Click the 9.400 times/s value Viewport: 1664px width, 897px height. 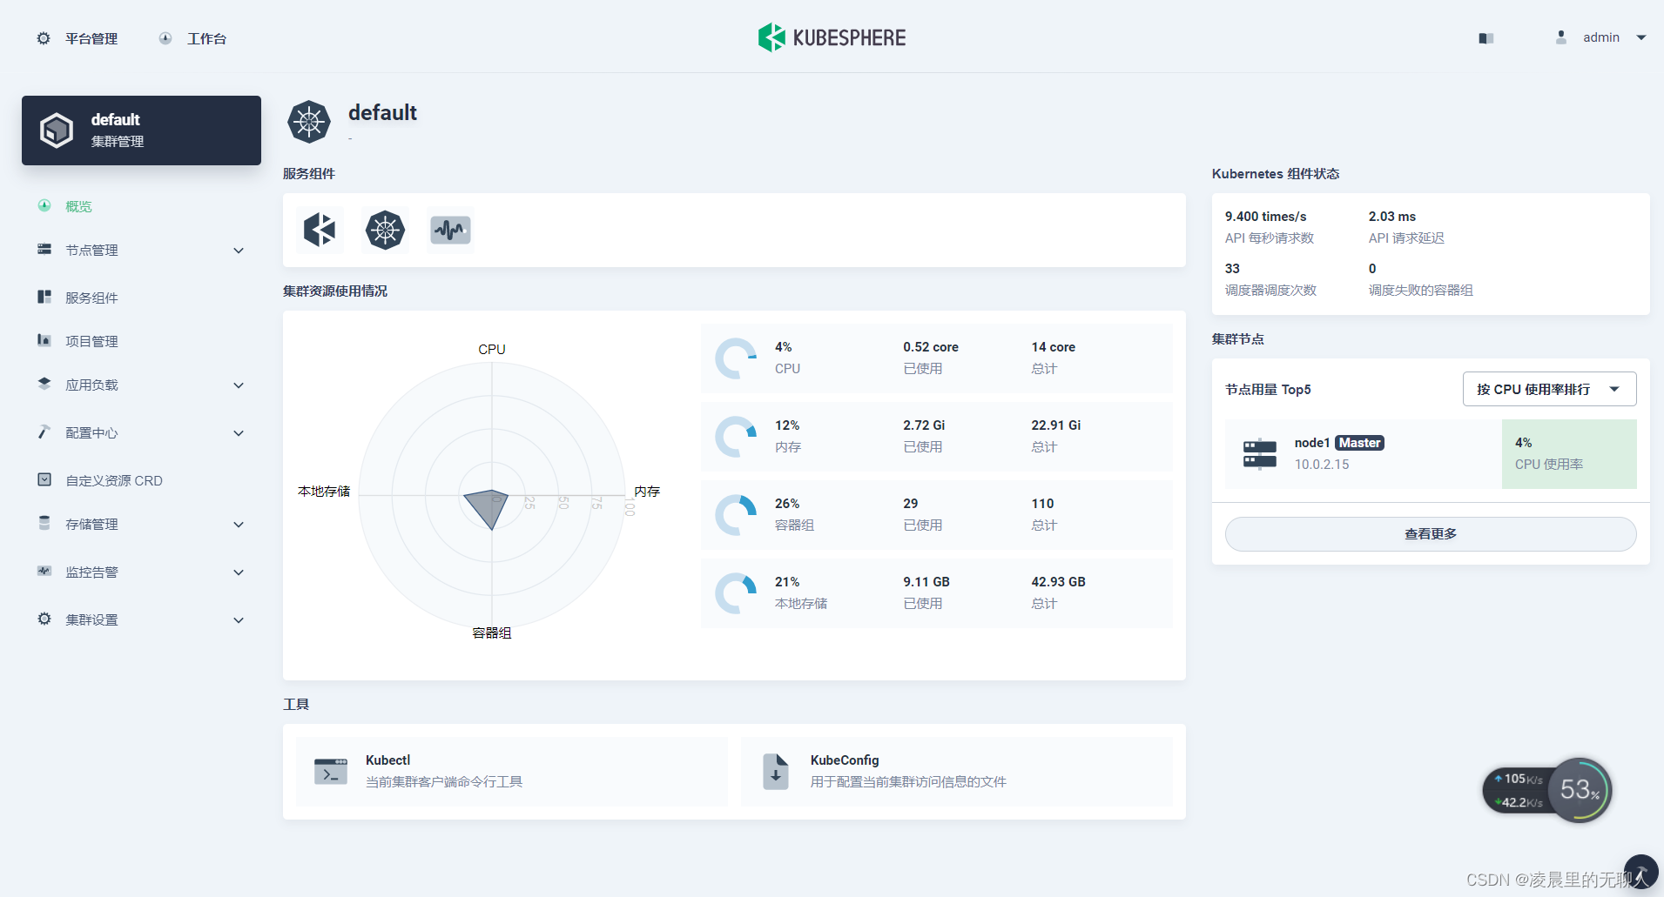pyautogui.click(x=1265, y=217)
